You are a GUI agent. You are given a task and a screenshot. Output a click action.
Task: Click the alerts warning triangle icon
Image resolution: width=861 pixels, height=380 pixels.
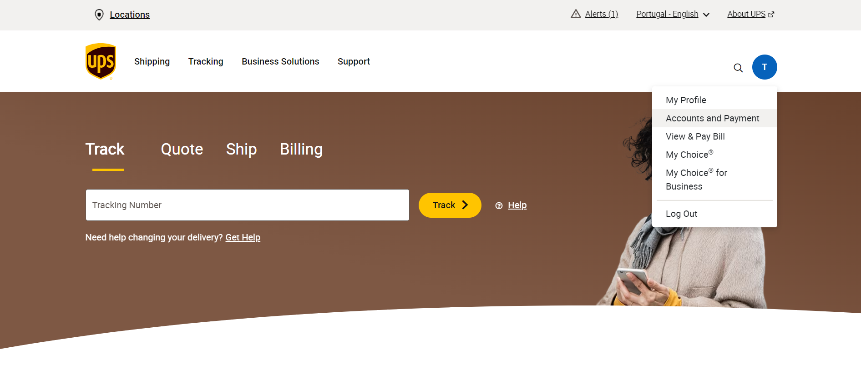[576, 14]
